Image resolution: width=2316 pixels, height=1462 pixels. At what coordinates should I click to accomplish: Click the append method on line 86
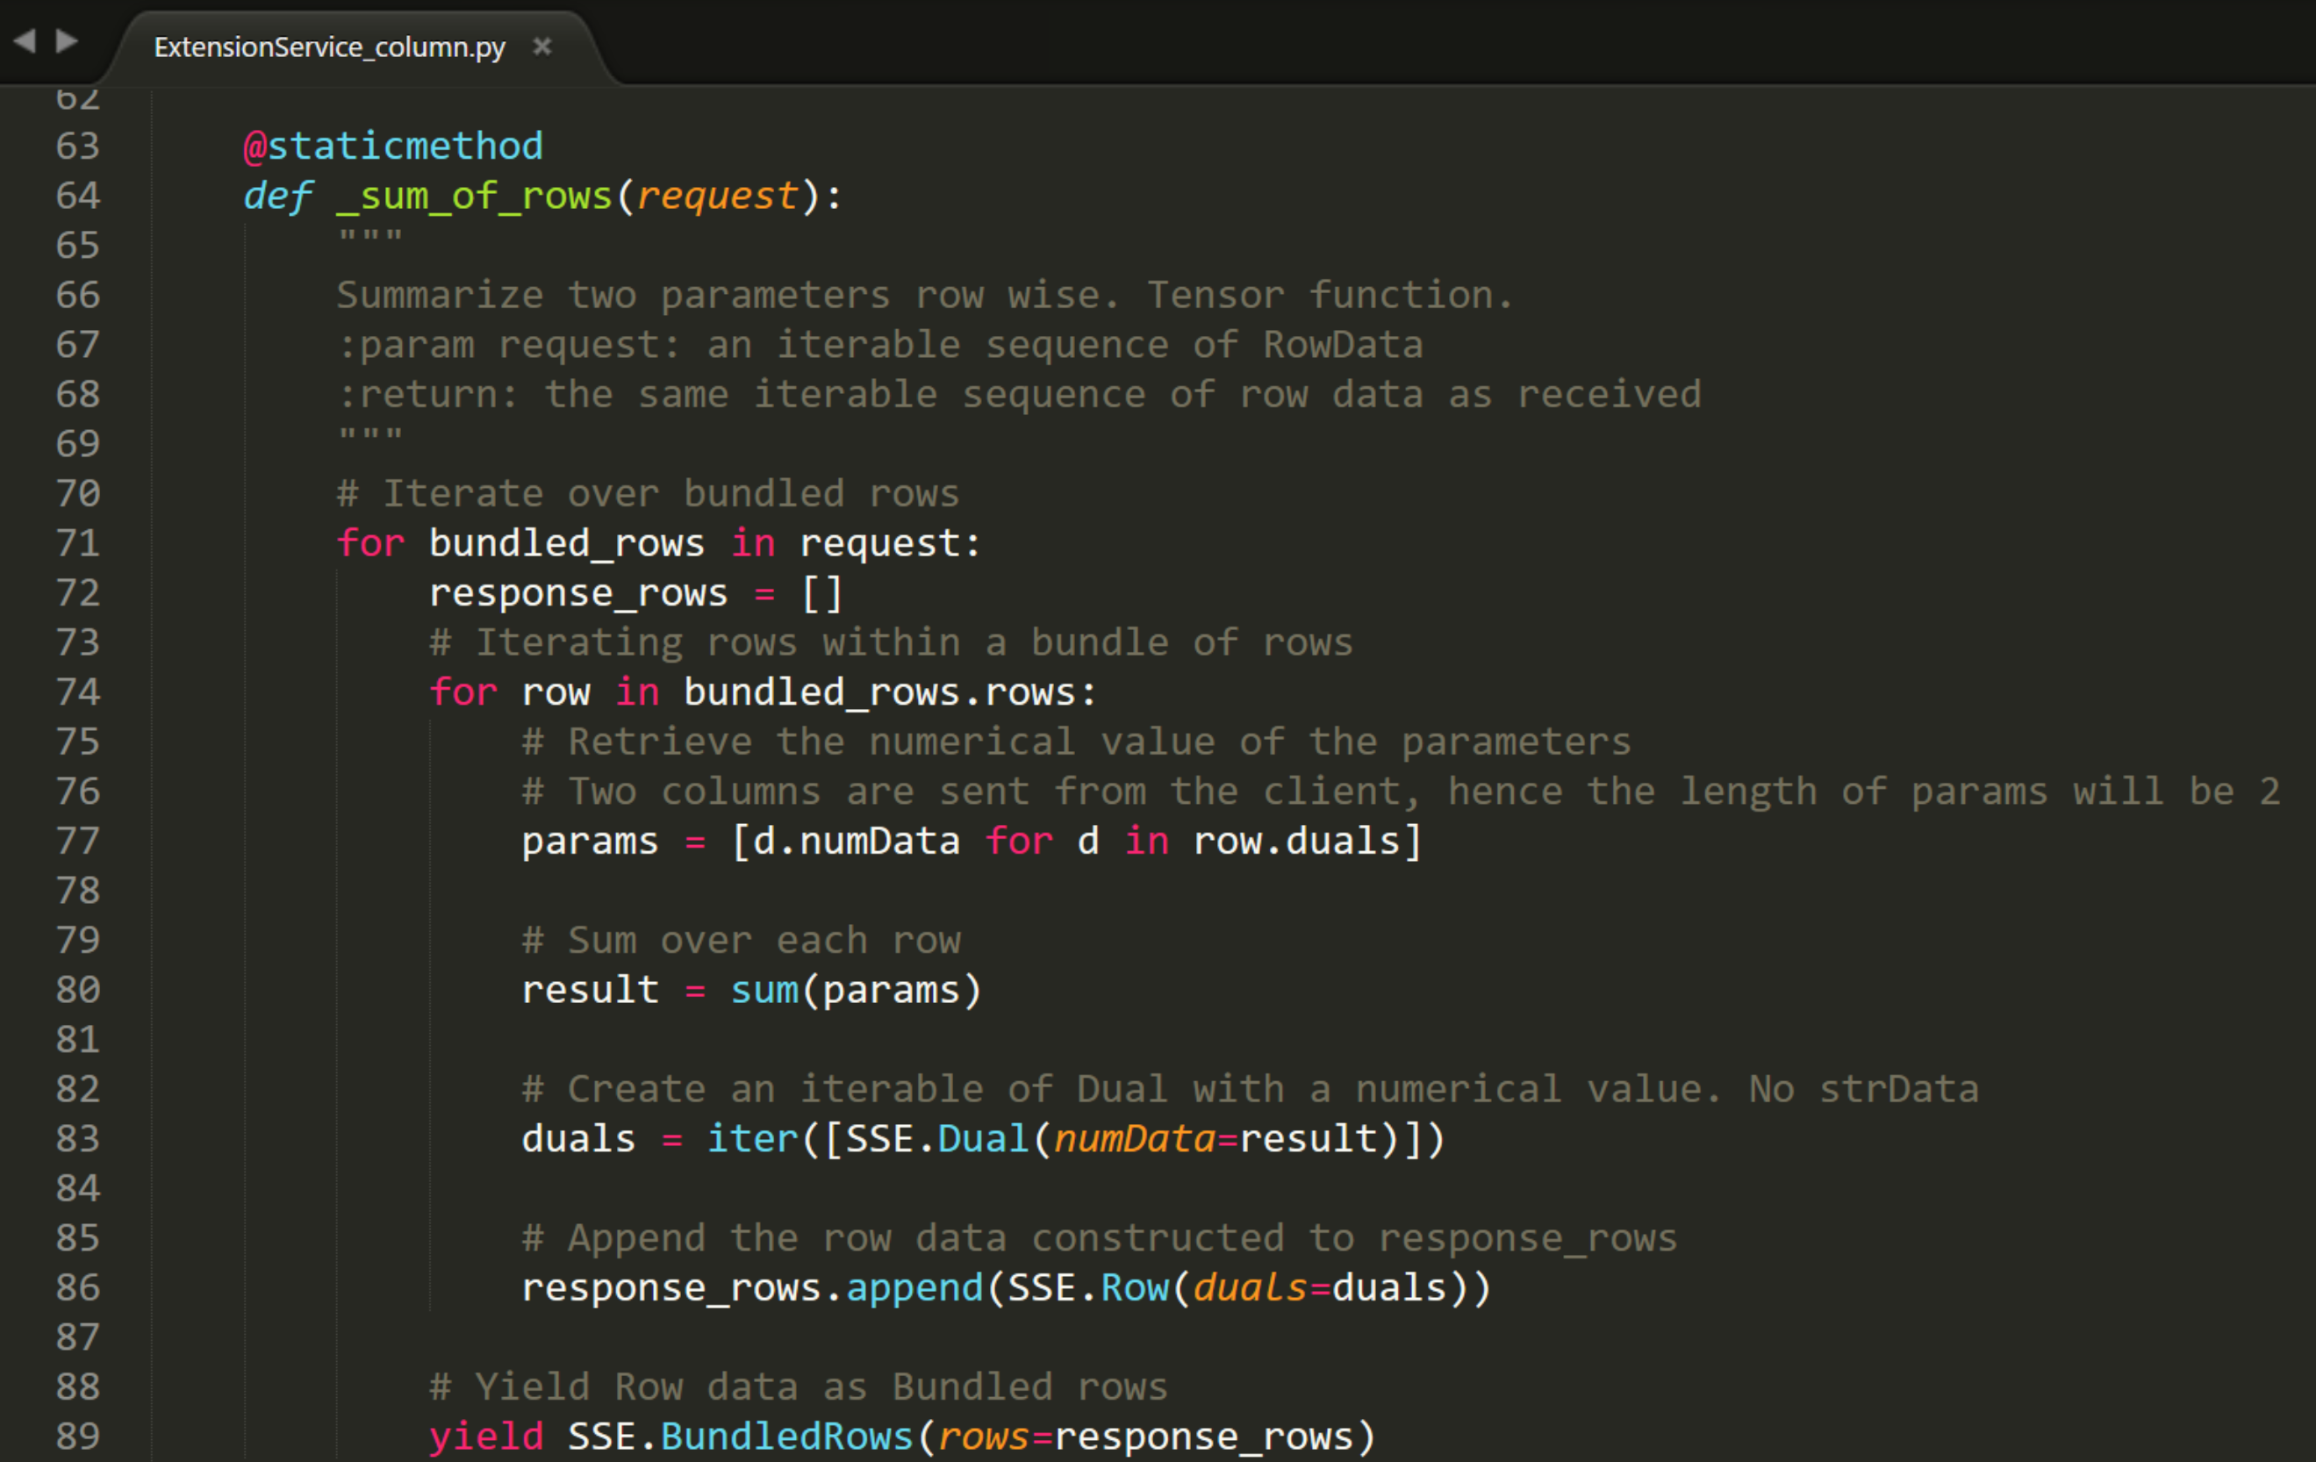(914, 1289)
